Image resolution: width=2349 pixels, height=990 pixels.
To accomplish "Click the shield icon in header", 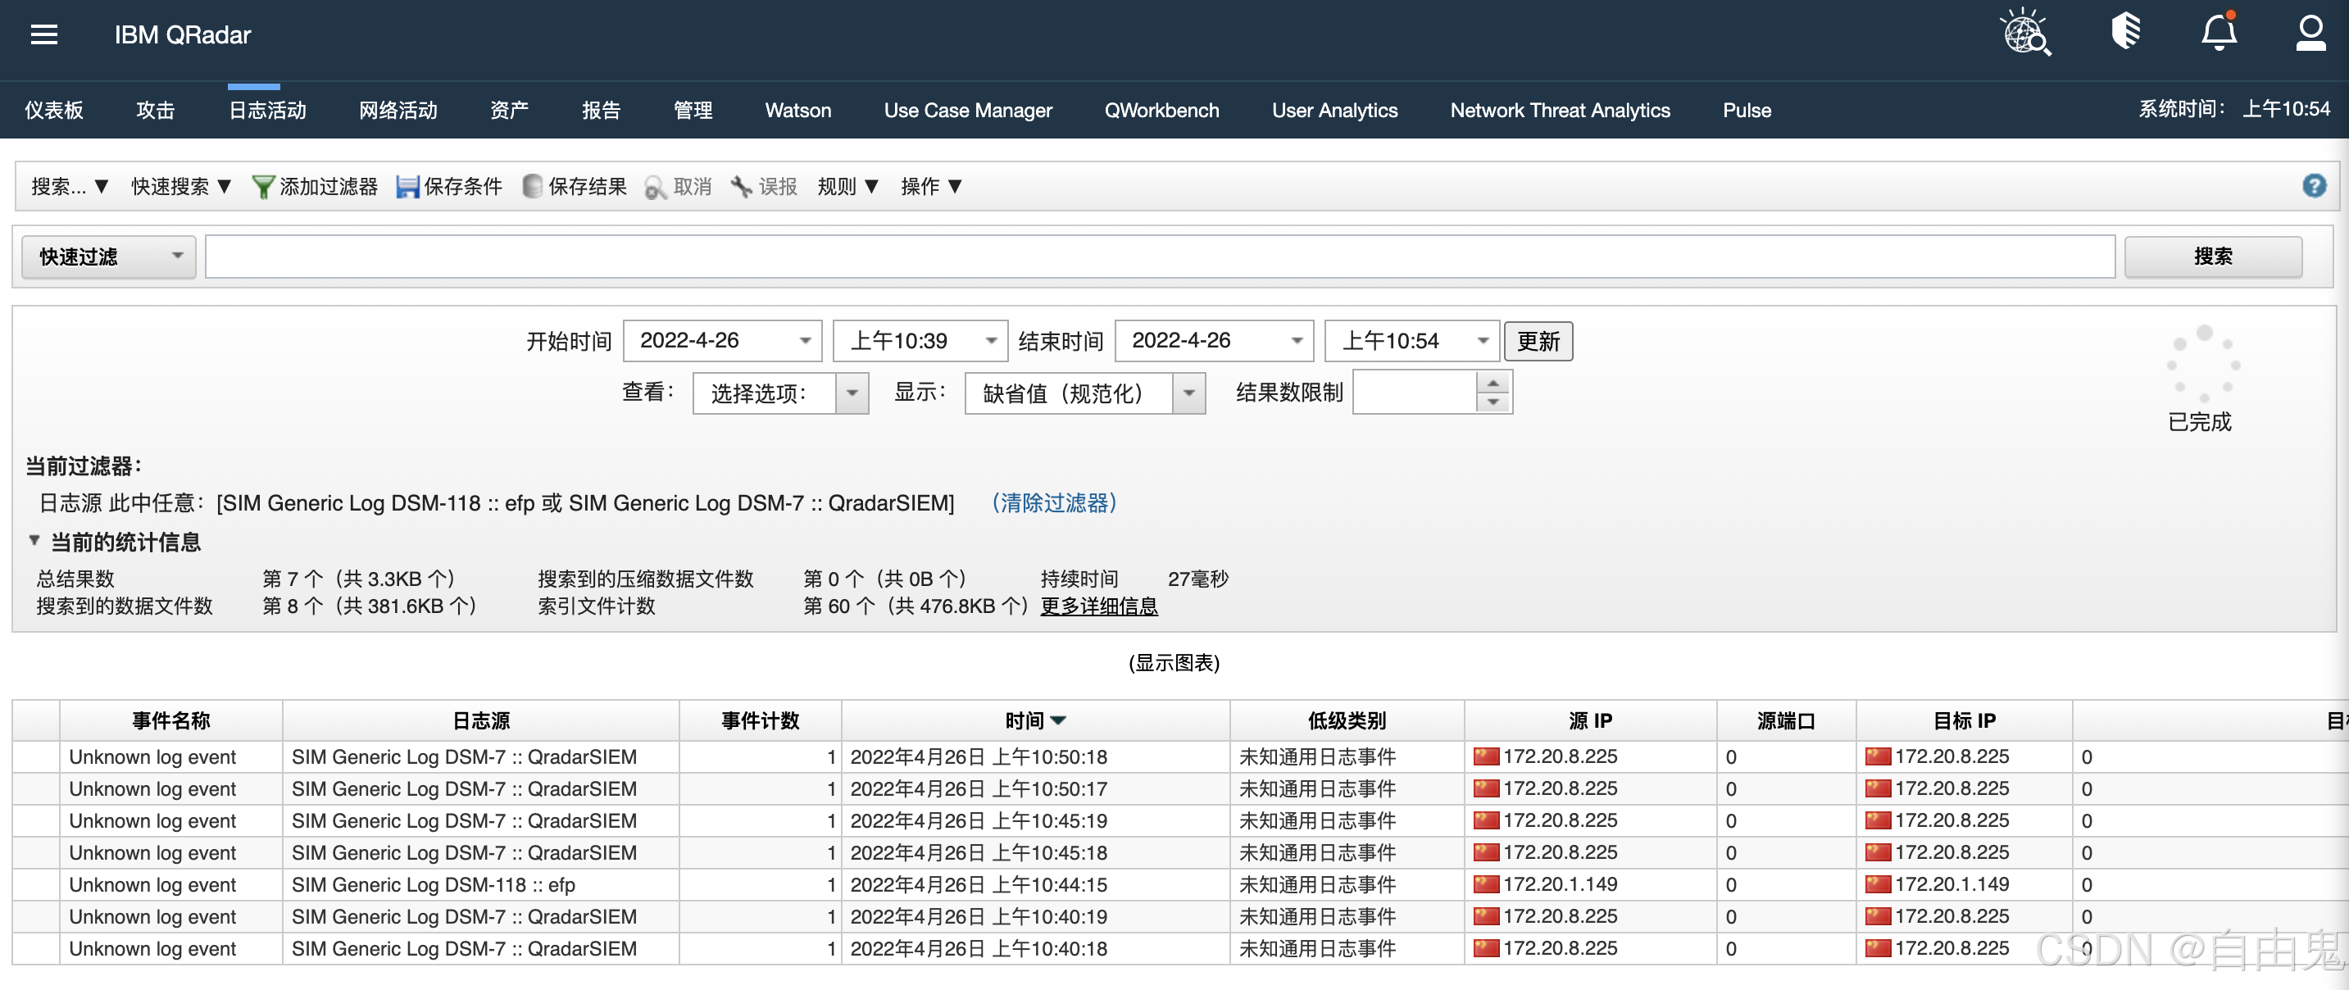I will click(x=2125, y=32).
